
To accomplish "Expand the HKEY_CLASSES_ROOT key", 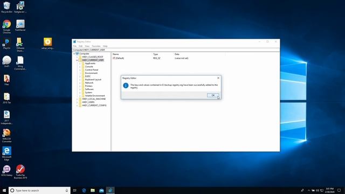I will [77, 57].
